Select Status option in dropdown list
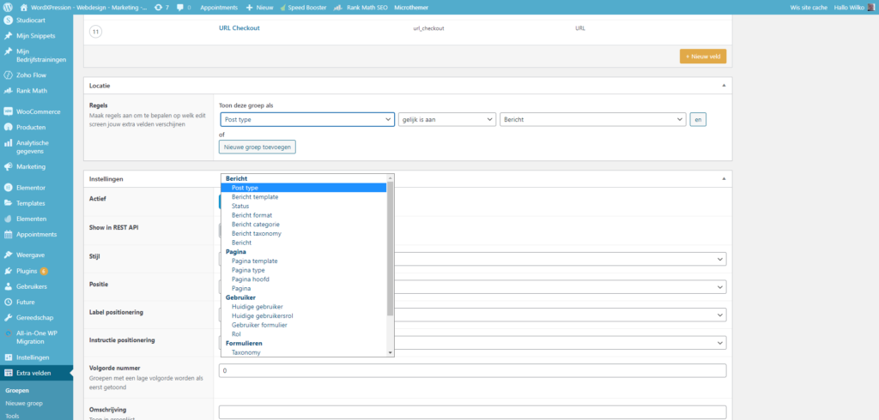Viewport: 879px width, 420px height. click(240, 206)
